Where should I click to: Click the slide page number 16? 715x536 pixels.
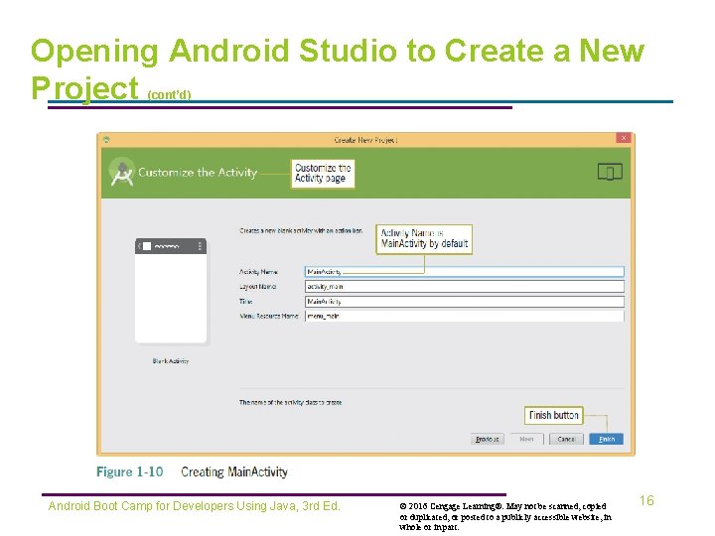tap(646, 500)
